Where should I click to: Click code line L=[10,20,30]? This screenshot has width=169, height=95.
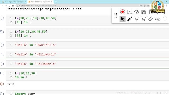[26, 73]
